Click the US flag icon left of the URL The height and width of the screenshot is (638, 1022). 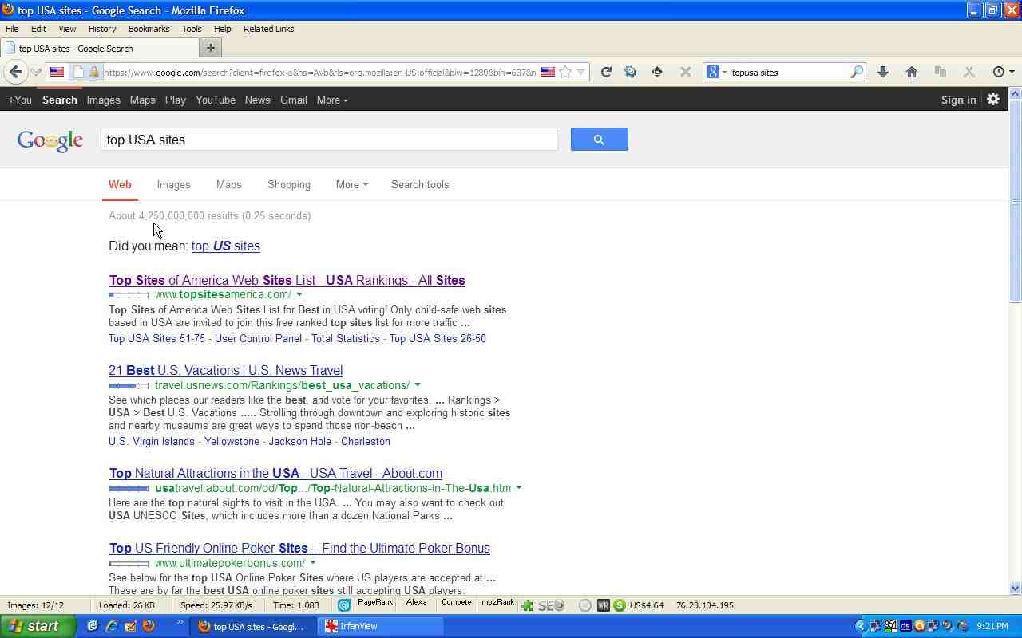(57, 72)
